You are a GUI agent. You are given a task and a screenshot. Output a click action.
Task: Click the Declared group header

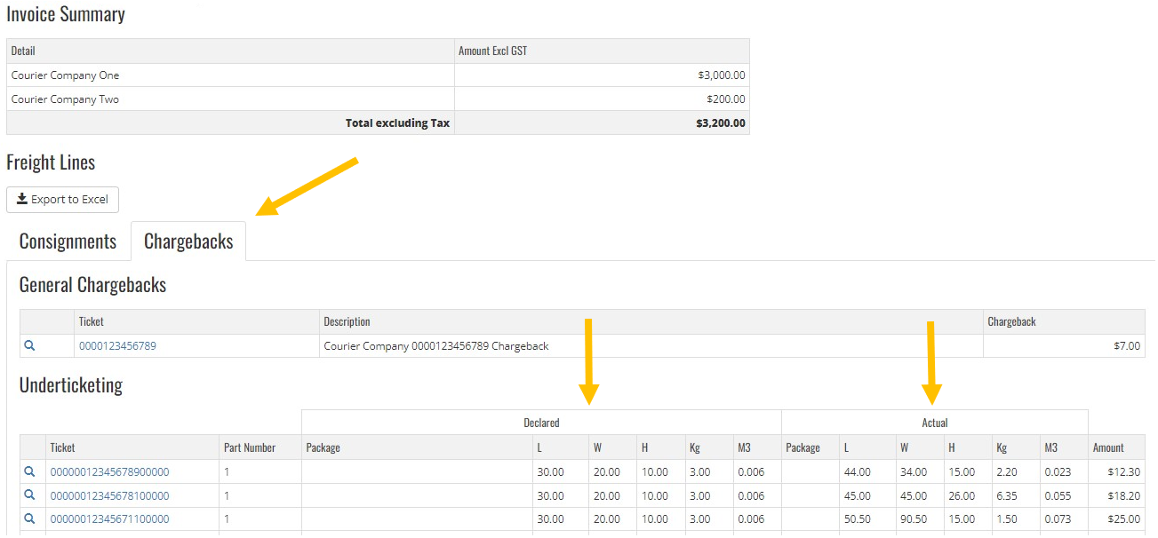[x=541, y=423]
